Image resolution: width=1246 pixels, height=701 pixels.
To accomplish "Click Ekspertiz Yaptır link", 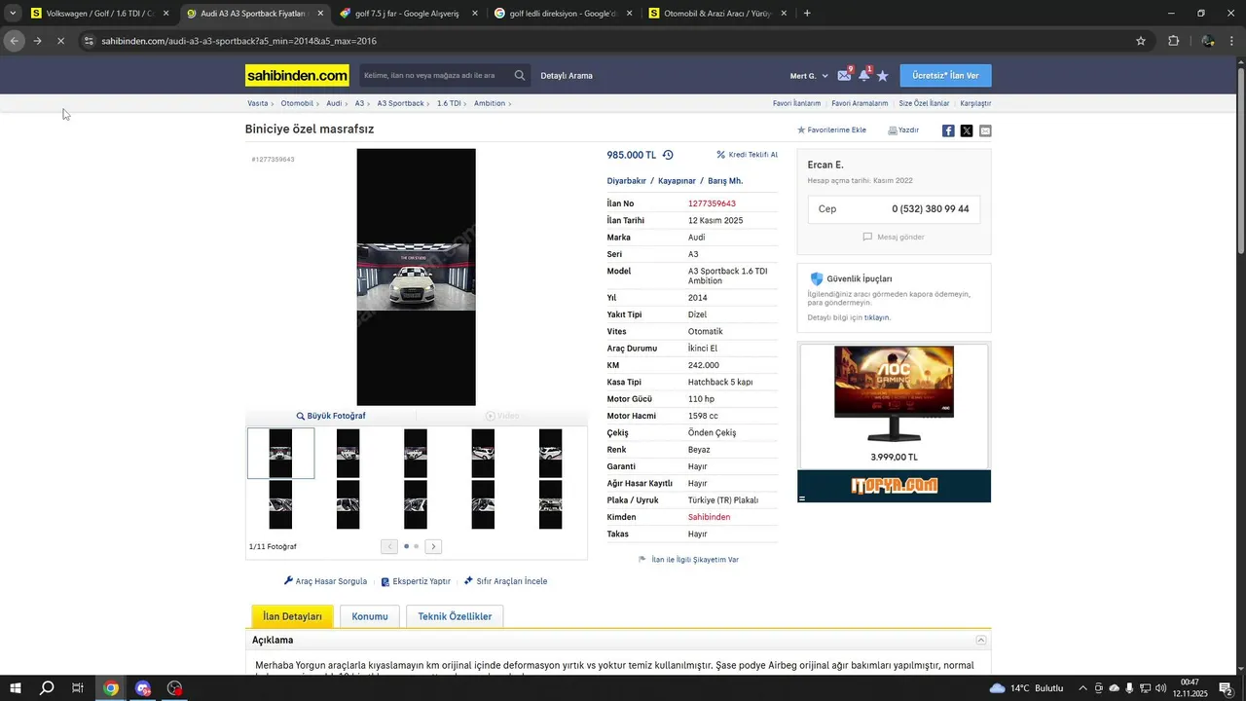I will (x=416, y=581).
